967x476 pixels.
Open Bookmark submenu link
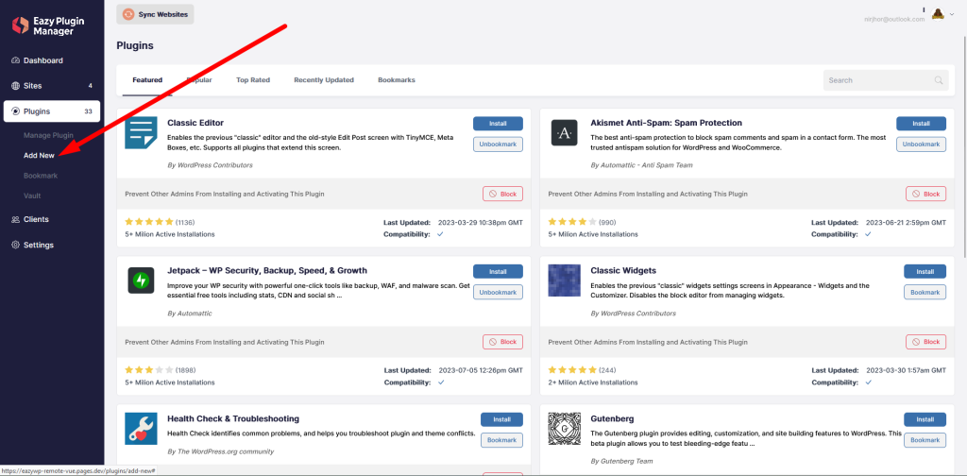click(x=40, y=176)
